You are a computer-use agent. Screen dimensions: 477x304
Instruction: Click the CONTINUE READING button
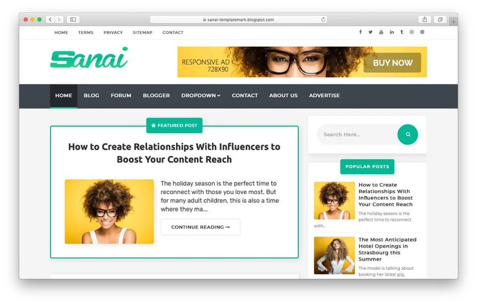click(200, 227)
